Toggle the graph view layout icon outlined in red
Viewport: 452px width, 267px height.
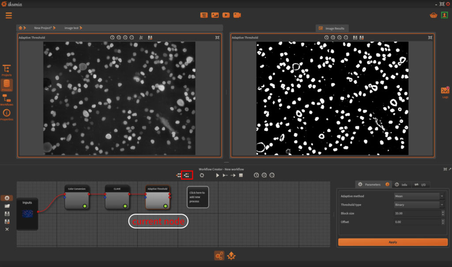187,175
